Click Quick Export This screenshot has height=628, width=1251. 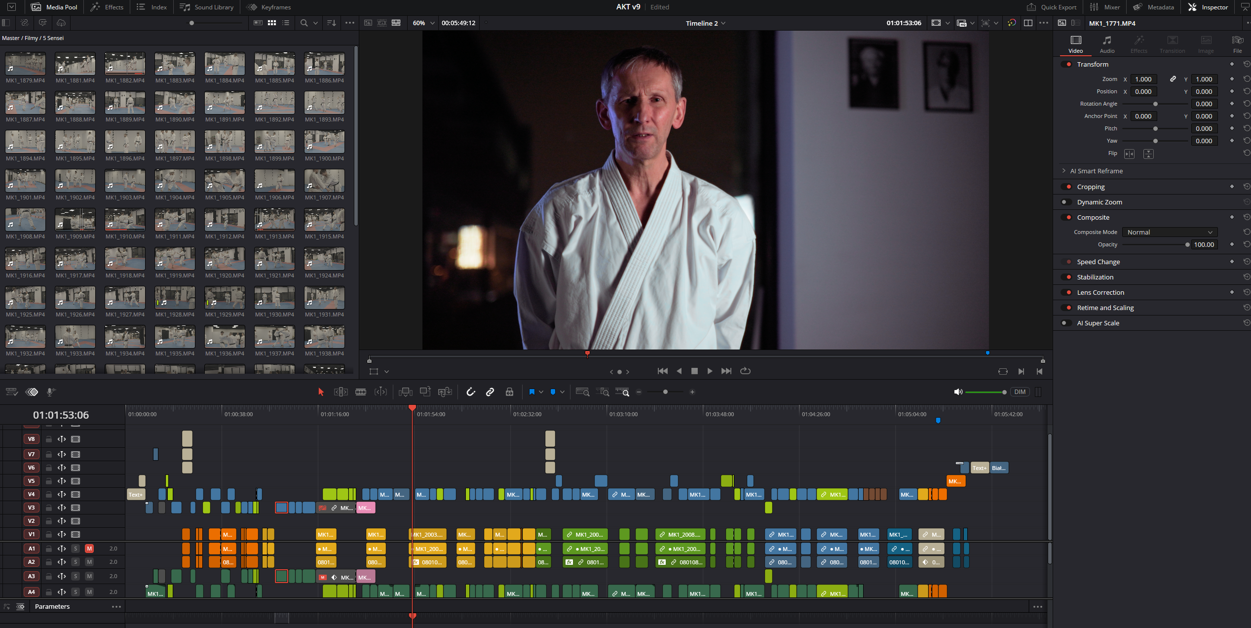point(1052,7)
